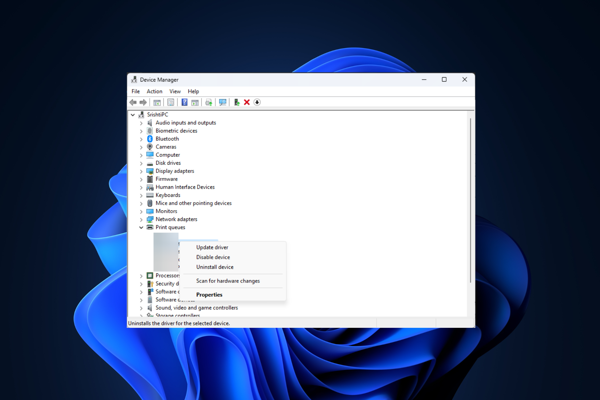Collapse the Print queues category

141,227
